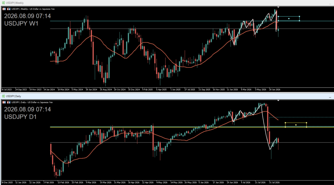Screen dimensions: 334x185
Task: Select the top-left handle of the yellow rectangle
Action: pos(285,123)
